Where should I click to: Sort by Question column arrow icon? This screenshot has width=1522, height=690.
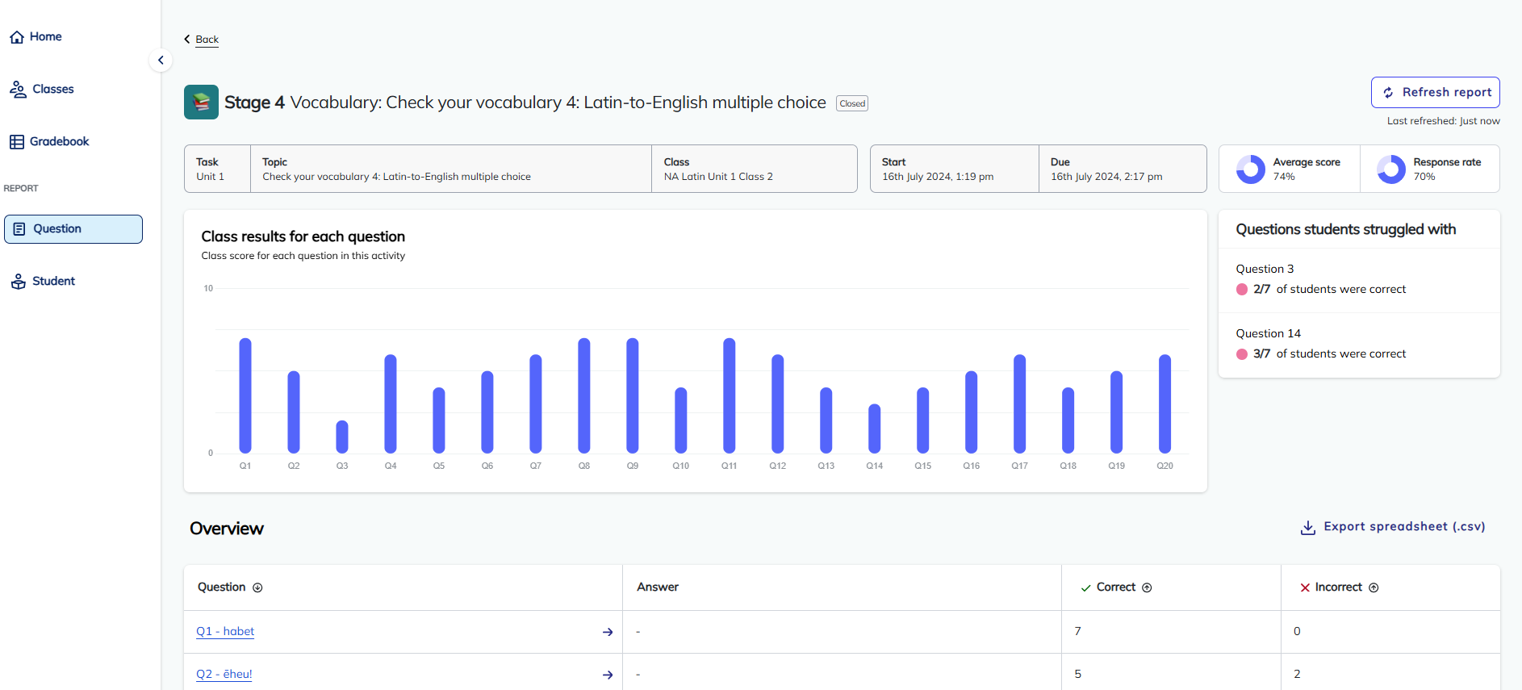257,588
